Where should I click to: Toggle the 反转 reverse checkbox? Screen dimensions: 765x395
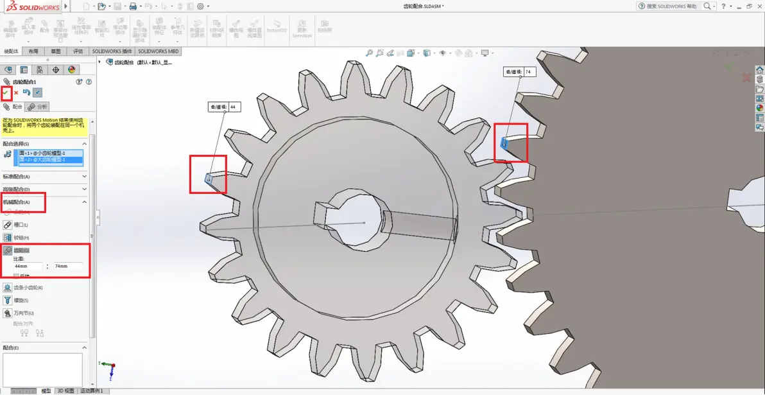tap(17, 276)
